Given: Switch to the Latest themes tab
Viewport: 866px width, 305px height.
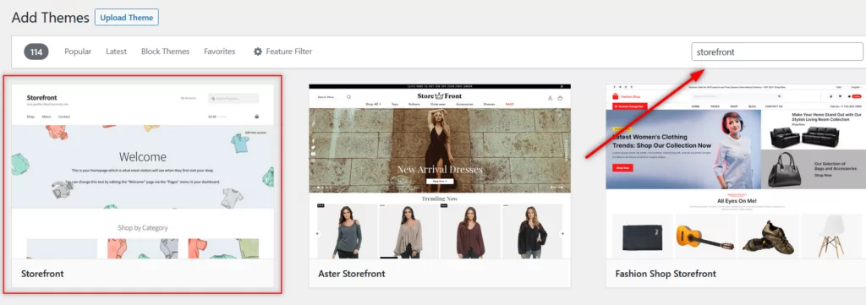Looking at the screenshot, I should point(116,52).
